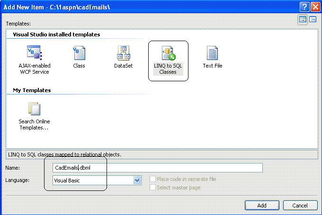The width and height of the screenshot is (322, 215).
Task: Click the Cancel button
Action: tap(300, 206)
